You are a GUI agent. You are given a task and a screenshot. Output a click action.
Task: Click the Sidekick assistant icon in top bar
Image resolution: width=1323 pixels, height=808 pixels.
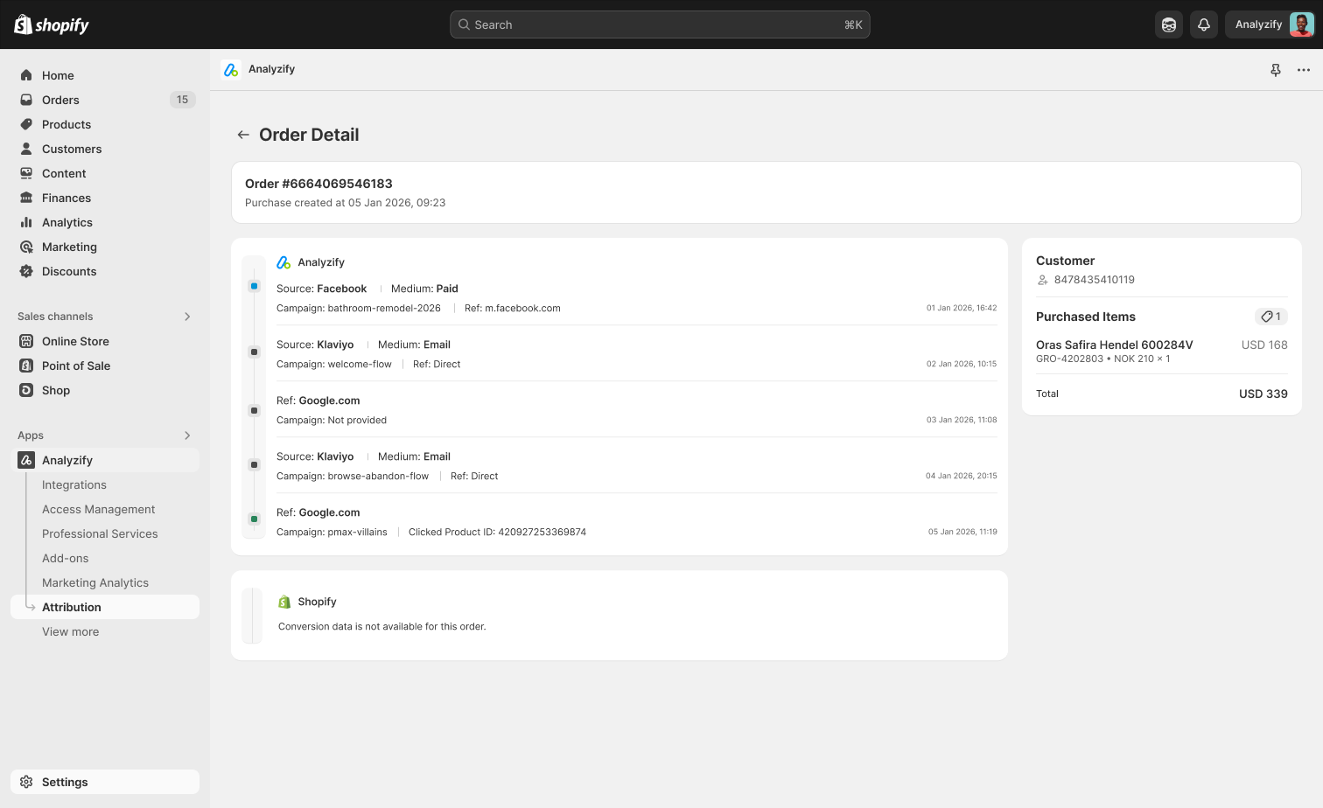click(1169, 24)
